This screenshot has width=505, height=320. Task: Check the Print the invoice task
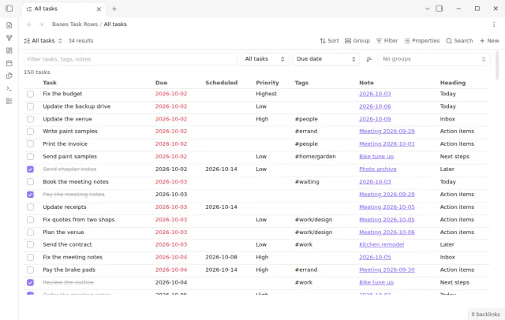click(30, 143)
